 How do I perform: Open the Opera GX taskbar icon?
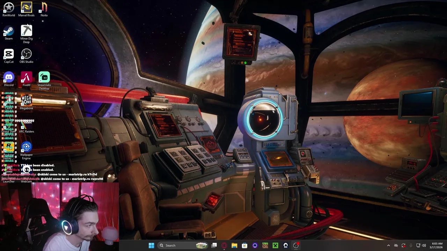pos(224,245)
